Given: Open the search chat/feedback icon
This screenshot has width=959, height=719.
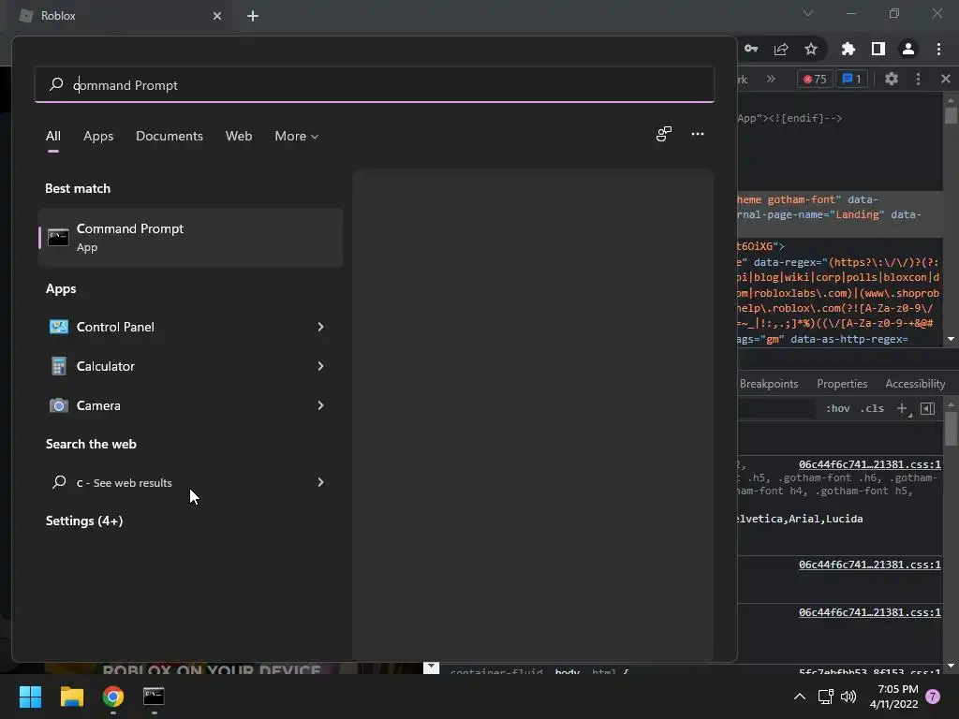Looking at the screenshot, I should 664,134.
